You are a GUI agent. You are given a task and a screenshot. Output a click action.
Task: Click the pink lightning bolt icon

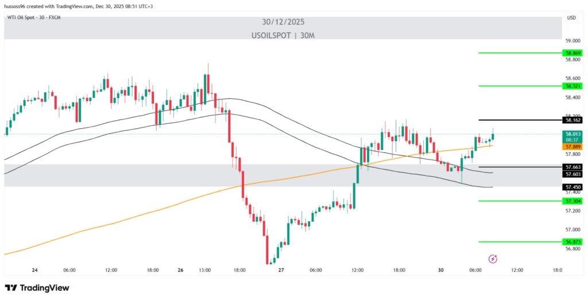tap(492, 259)
